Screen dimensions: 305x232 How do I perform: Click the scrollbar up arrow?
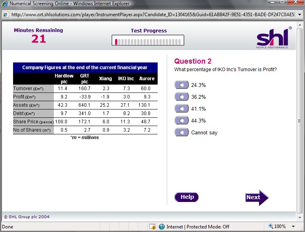click(x=300, y=25)
